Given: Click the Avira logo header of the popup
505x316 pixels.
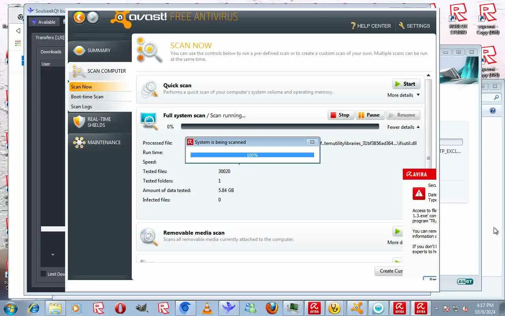Looking at the screenshot, I should (419, 174).
